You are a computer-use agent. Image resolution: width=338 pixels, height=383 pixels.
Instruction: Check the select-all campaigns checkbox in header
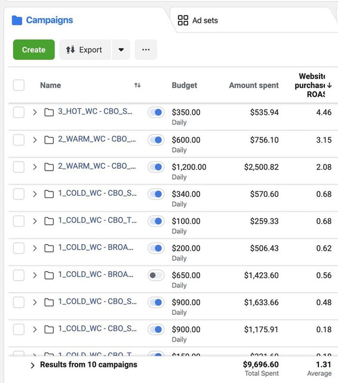click(x=19, y=85)
